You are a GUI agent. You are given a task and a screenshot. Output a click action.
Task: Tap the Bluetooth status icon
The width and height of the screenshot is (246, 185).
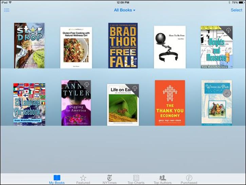point(229,2)
